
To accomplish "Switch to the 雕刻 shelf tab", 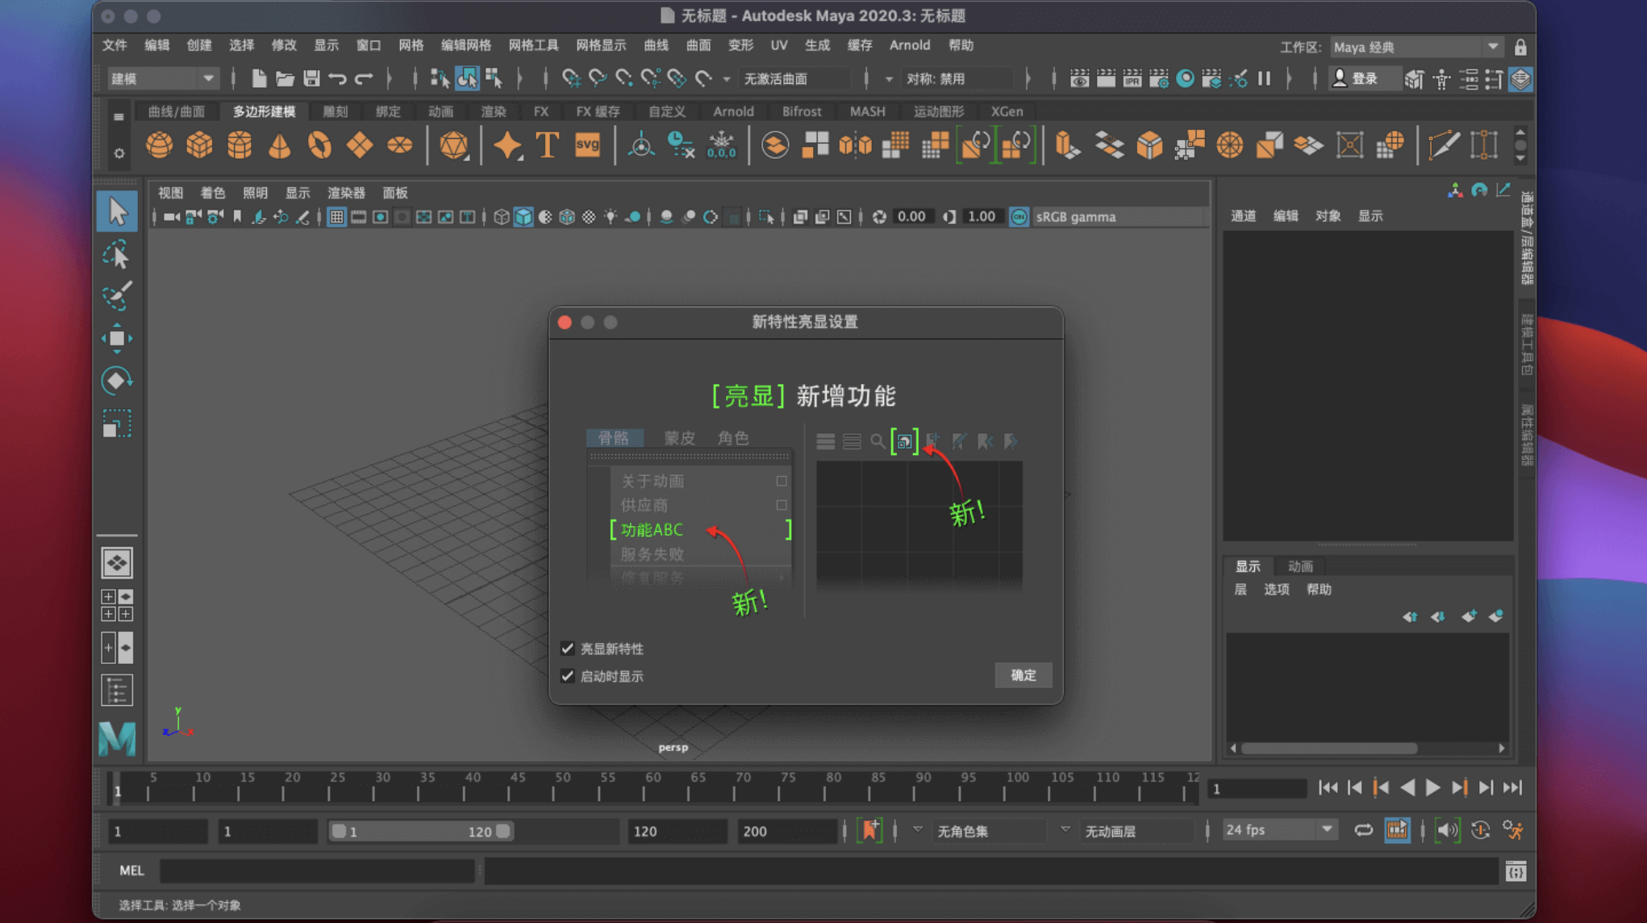I will (335, 111).
